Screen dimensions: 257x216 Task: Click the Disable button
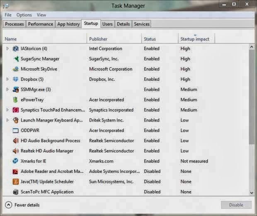[x=236, y=205]
